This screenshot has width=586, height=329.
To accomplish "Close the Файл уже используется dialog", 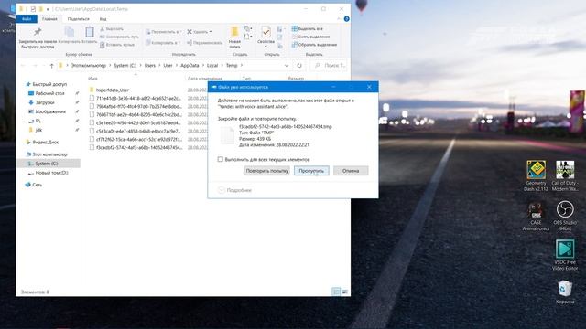I will tap(369, 87).
